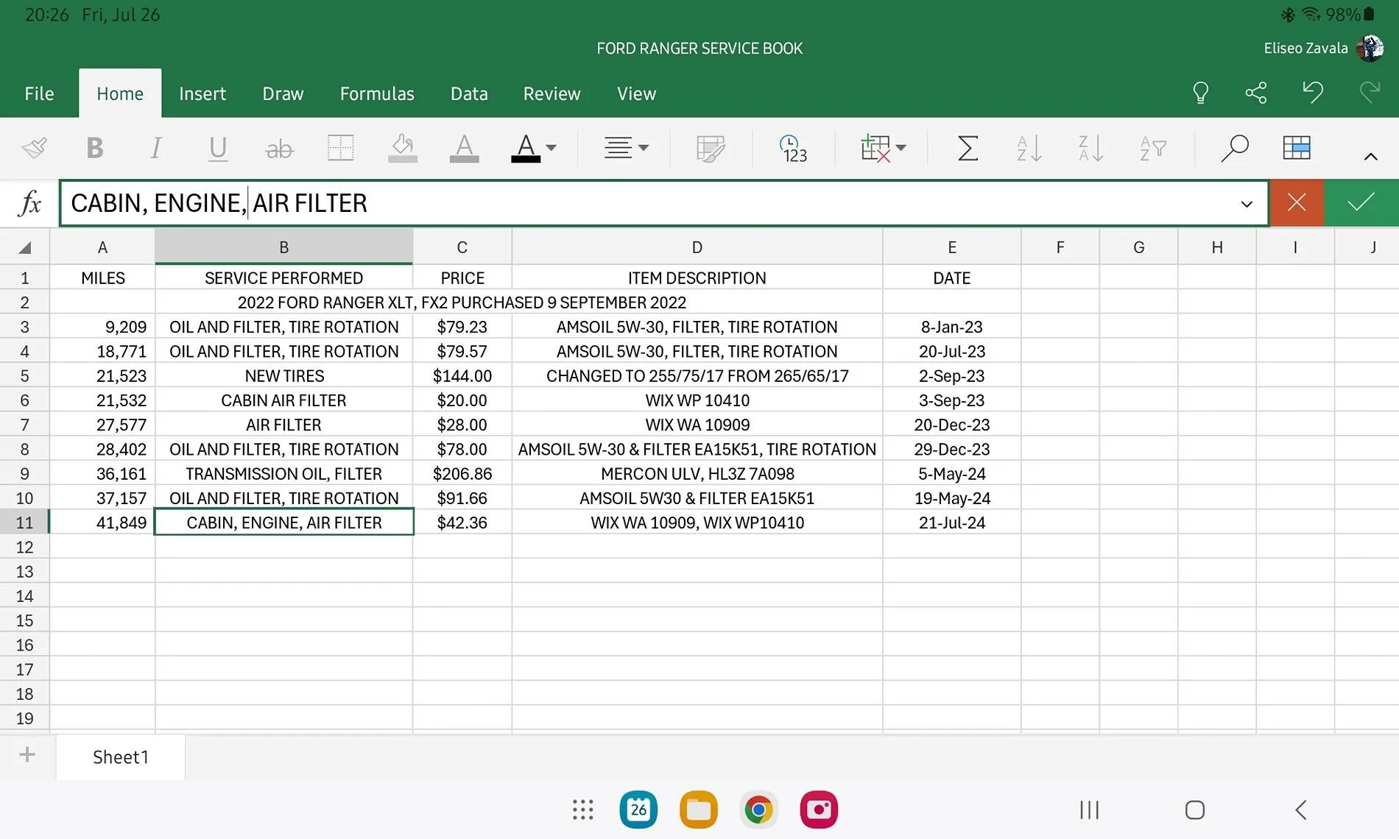1399x839 pixels.
Task: Launch Chrome from the taskbar
Action: (x=758, y=810)
